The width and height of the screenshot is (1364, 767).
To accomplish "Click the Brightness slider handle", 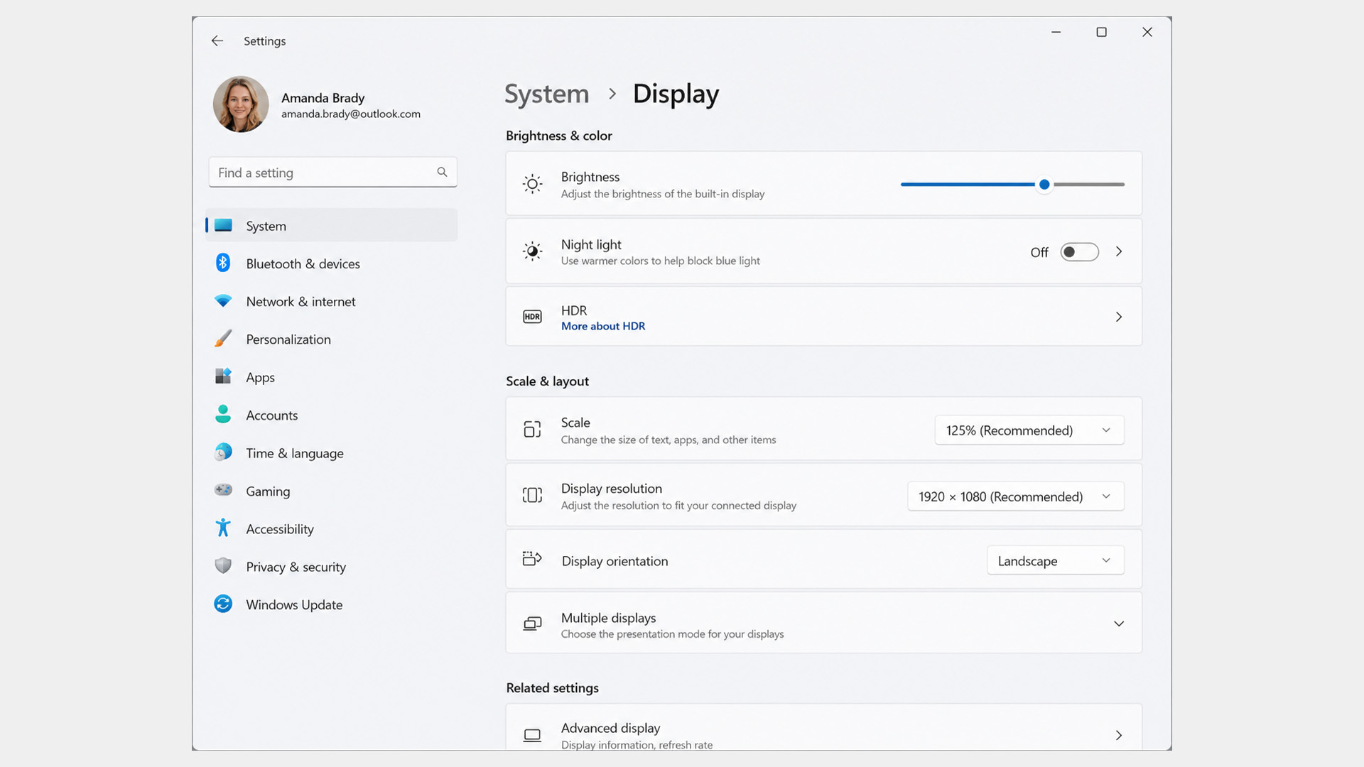I will click(1044, 185).
